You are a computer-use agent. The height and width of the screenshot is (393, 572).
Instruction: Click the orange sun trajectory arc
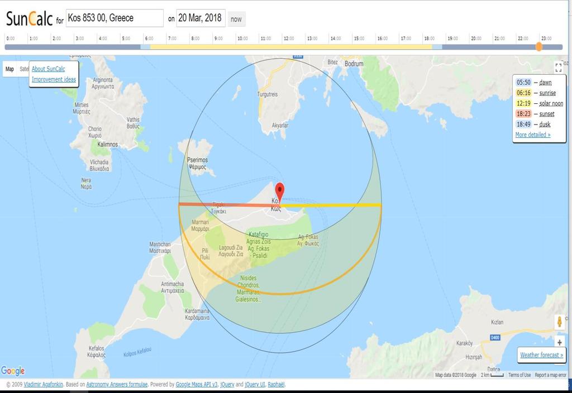(x=280, y=293)
